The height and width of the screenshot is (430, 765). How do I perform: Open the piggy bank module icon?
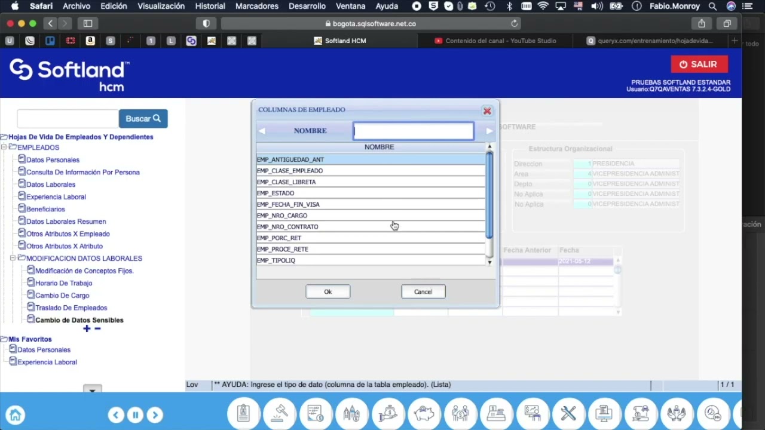(424, 413)
